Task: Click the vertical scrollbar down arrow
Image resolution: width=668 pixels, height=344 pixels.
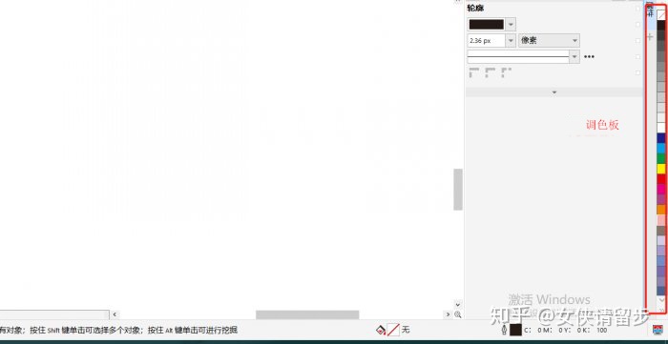Action: 458,305
